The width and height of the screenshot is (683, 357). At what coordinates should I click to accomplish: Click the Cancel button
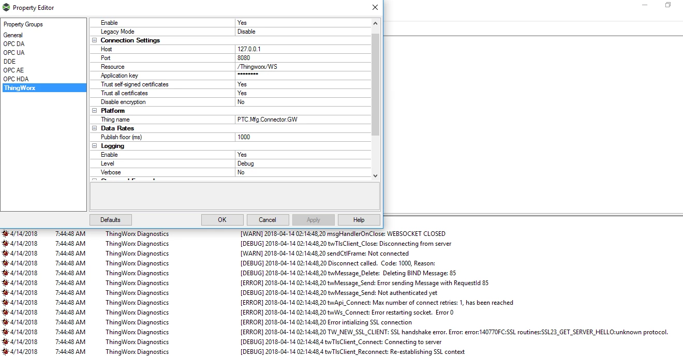268,220
